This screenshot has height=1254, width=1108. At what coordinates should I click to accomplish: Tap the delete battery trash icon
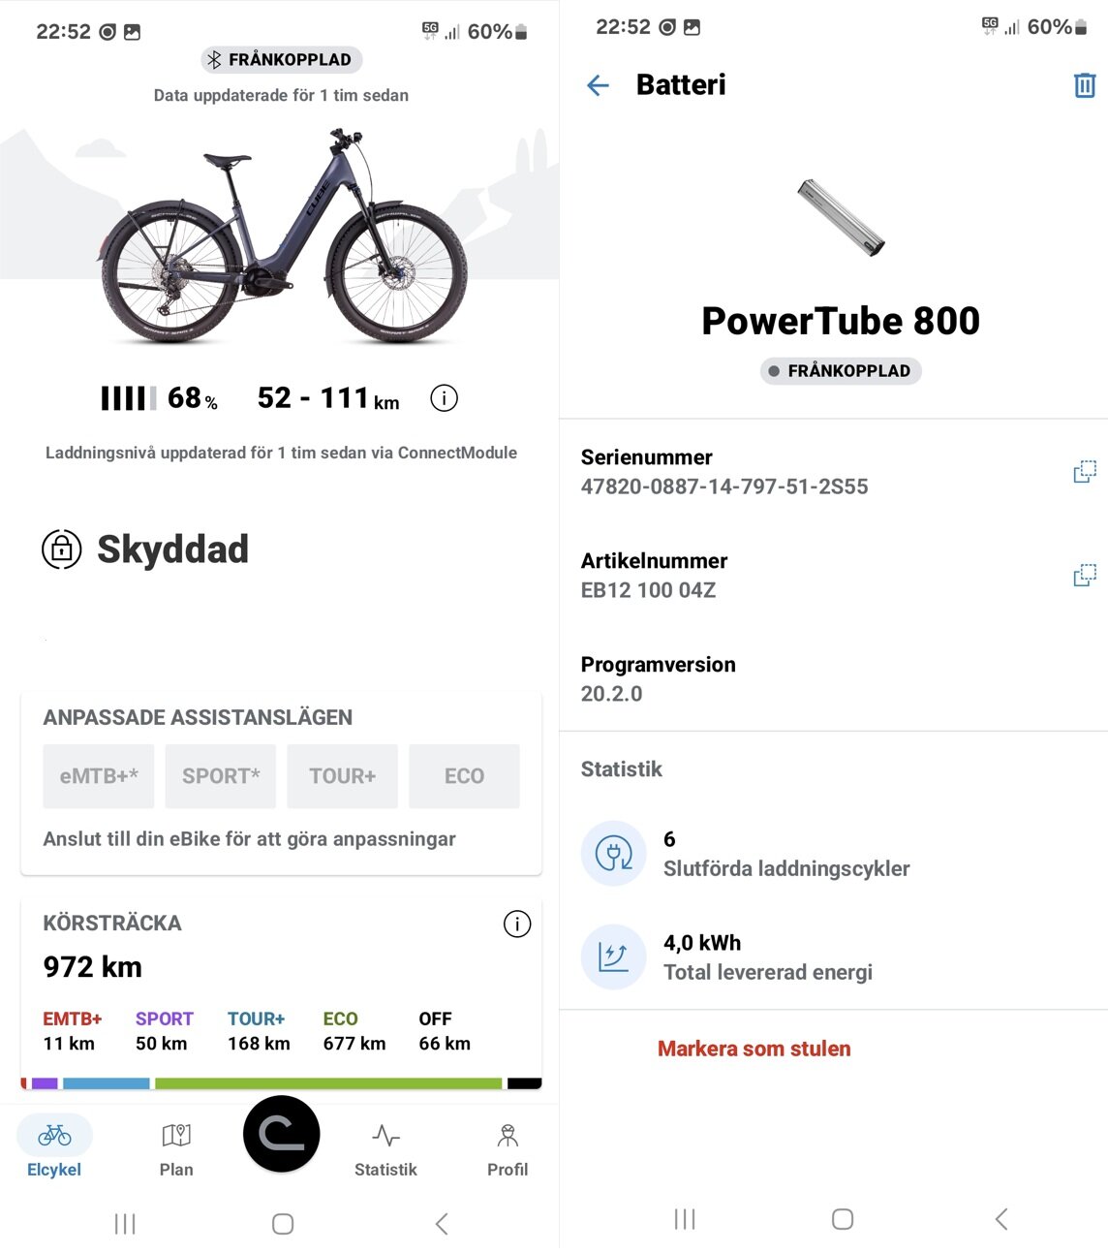(x=1085, y=85)
